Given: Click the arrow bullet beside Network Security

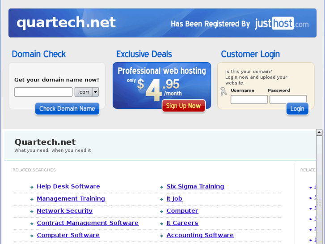Looking at the screenshot, I should (x=32, y=212).
